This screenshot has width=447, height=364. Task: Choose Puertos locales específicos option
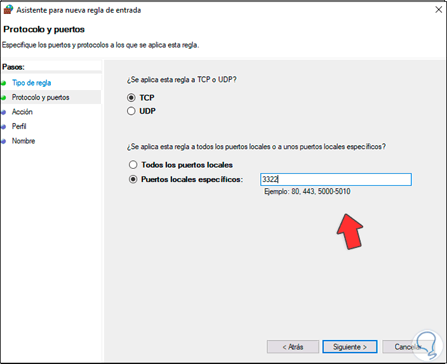133,179
